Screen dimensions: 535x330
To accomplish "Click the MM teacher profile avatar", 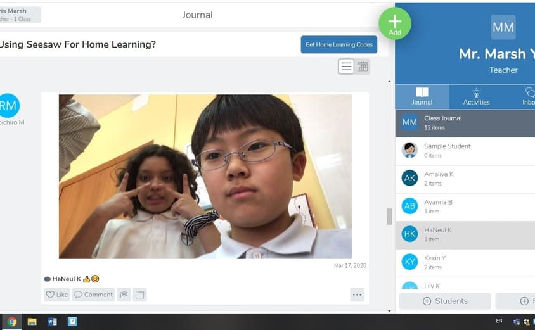I will pyautogui.click(x=503, y=27).
